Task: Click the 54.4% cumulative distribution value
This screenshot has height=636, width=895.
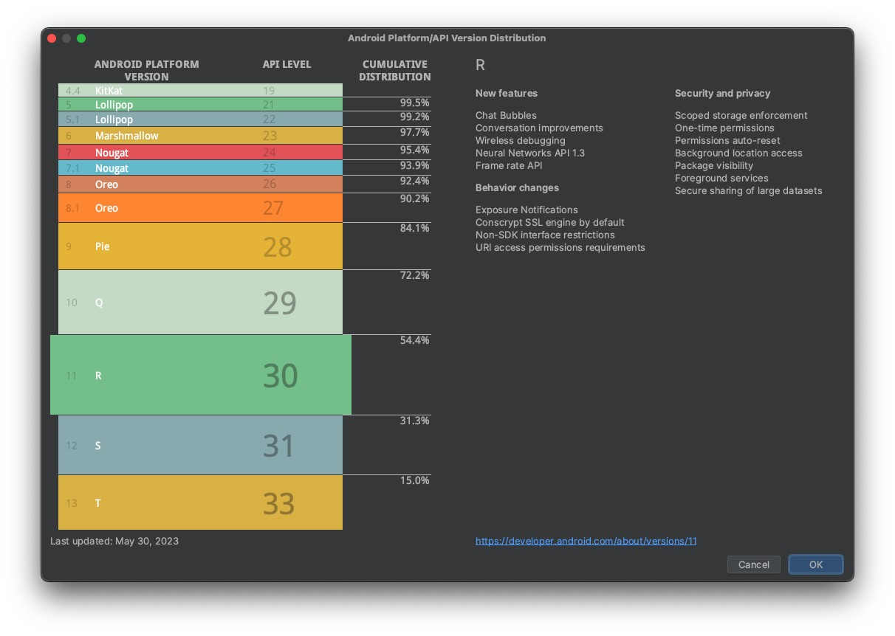Action: click(414, 340)
